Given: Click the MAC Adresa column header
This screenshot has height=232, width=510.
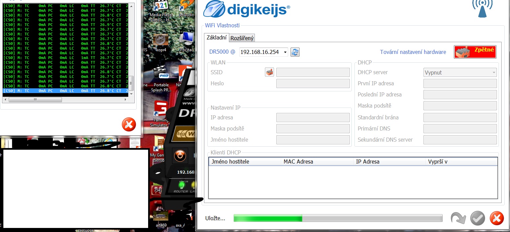Looking at the screenshot, I should point(298,162).
